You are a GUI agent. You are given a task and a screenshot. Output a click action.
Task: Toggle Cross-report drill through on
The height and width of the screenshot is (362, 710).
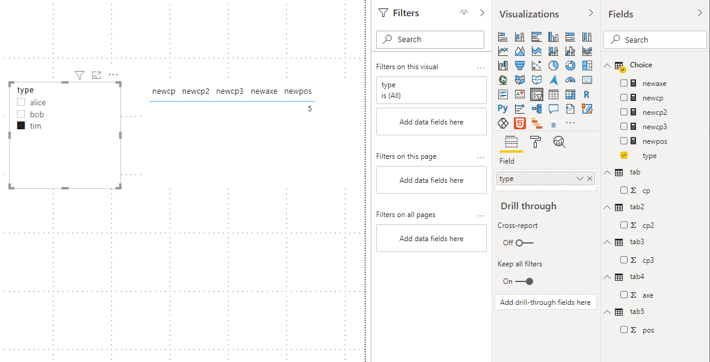tap(525, 243)
